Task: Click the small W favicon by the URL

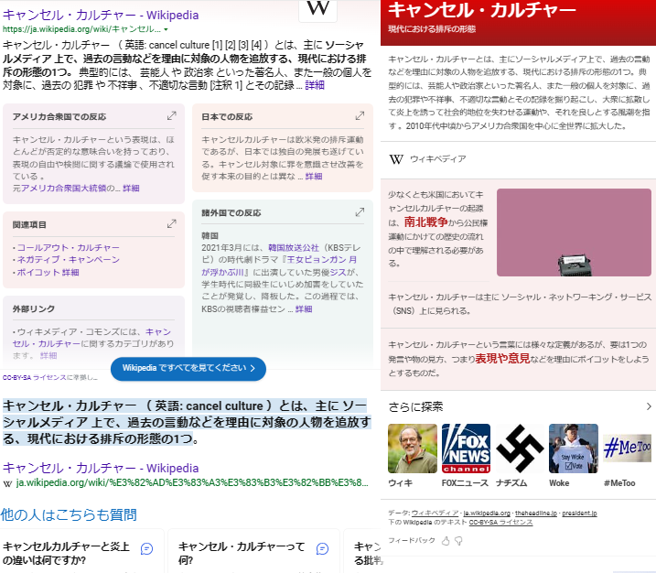Action: point(7,483)
